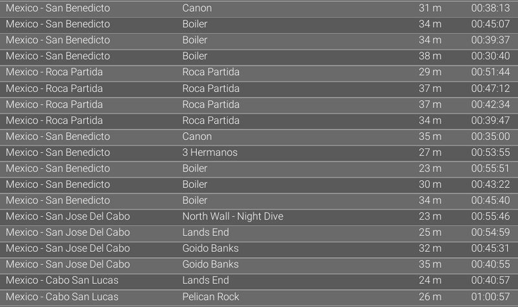
Task: Select the dive with duration 00:42:34
Action: coord(490,104)
